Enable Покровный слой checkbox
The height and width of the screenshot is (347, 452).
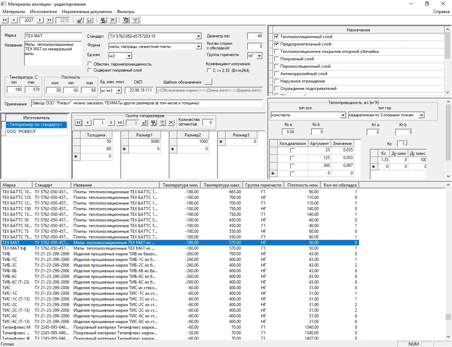click(x=277, y=59)
